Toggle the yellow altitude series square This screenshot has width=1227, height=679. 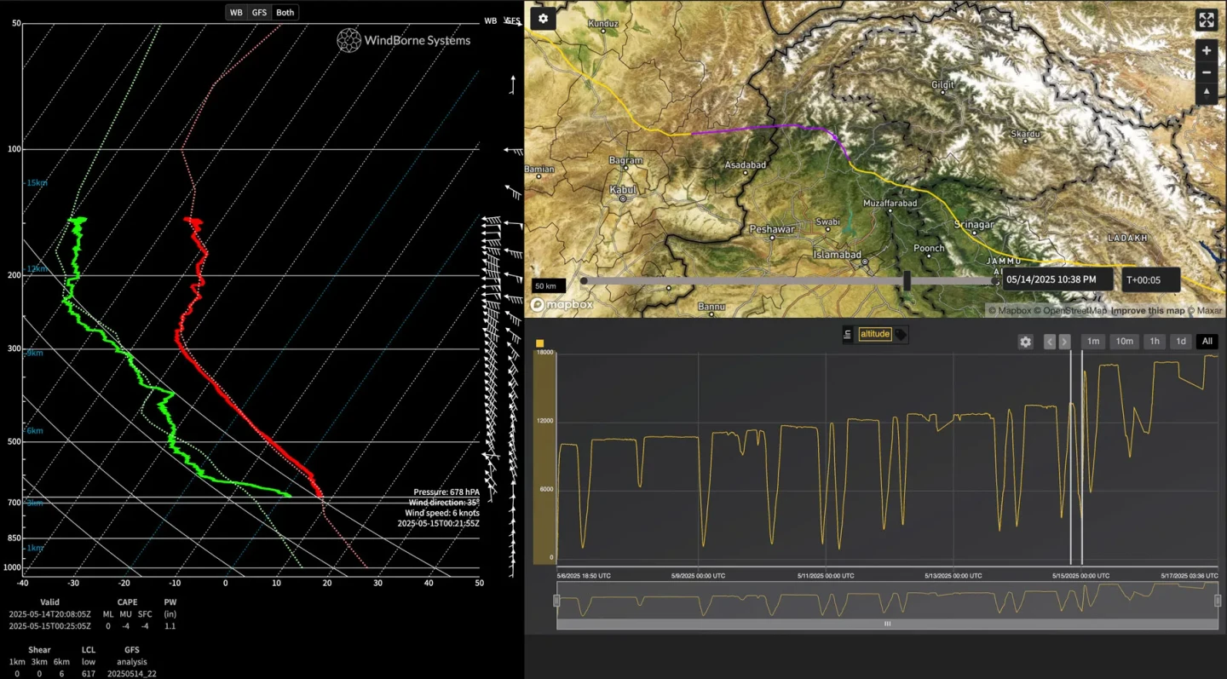pos(539,343)
